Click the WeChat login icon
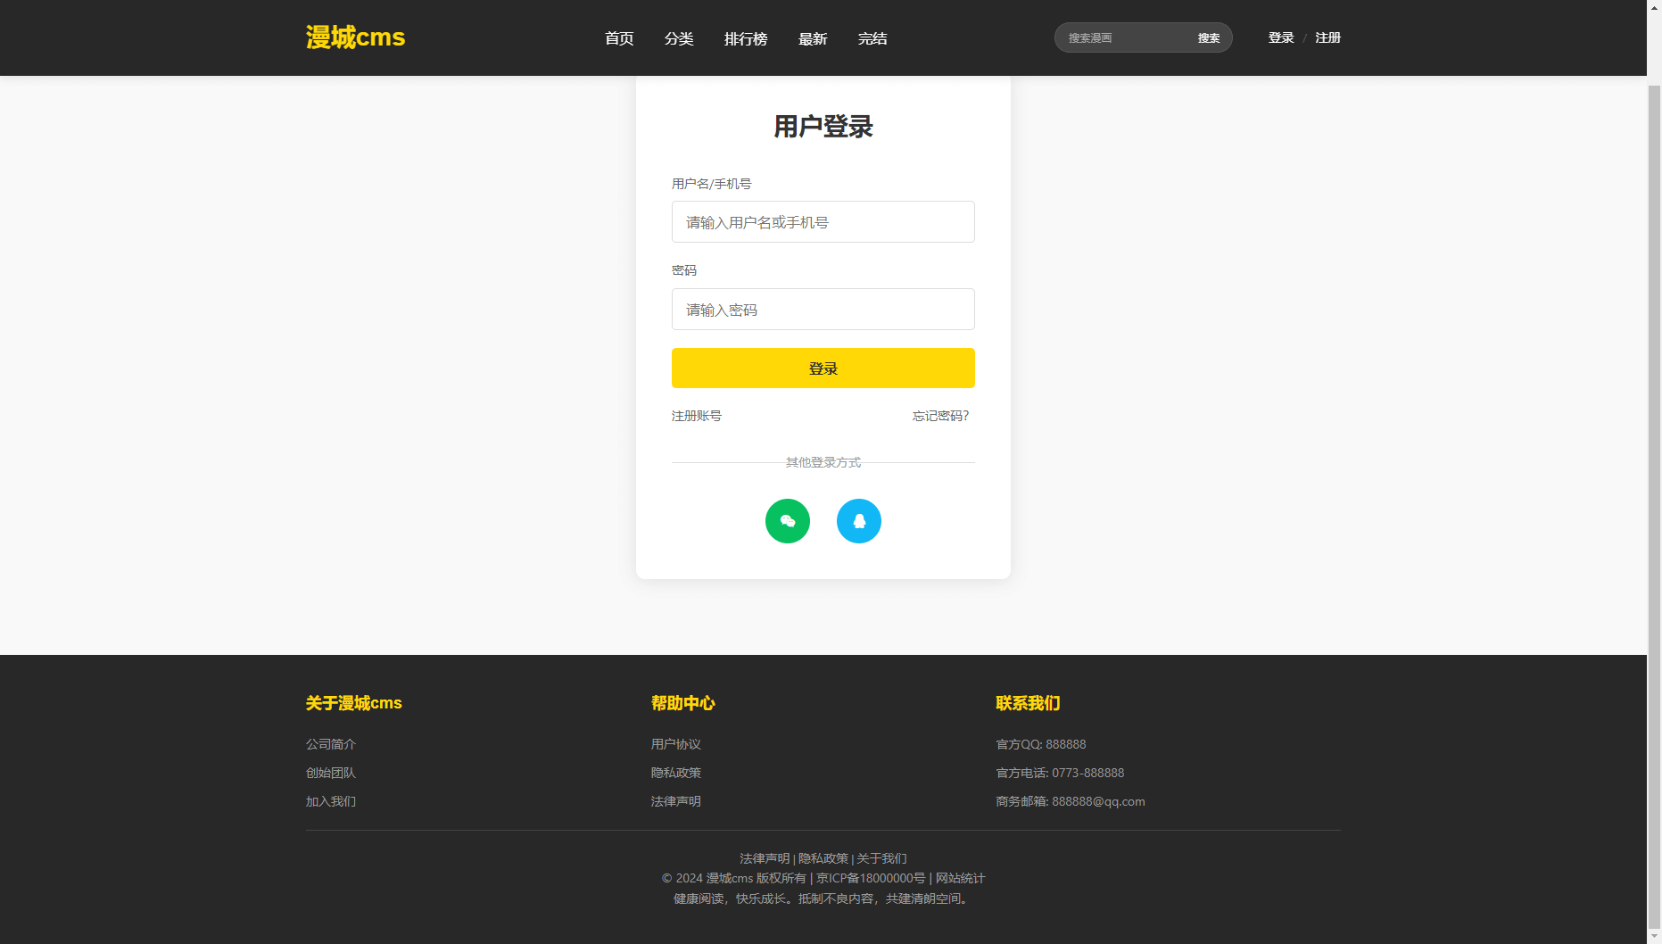This screenshot has width=1662, height=944. tap(787, 521)
